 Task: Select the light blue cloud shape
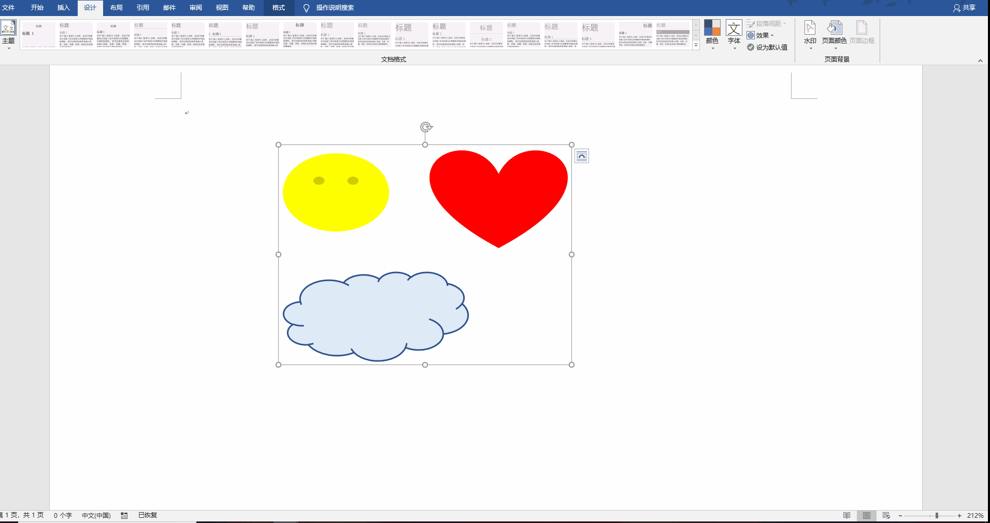(x=376, y=316)
